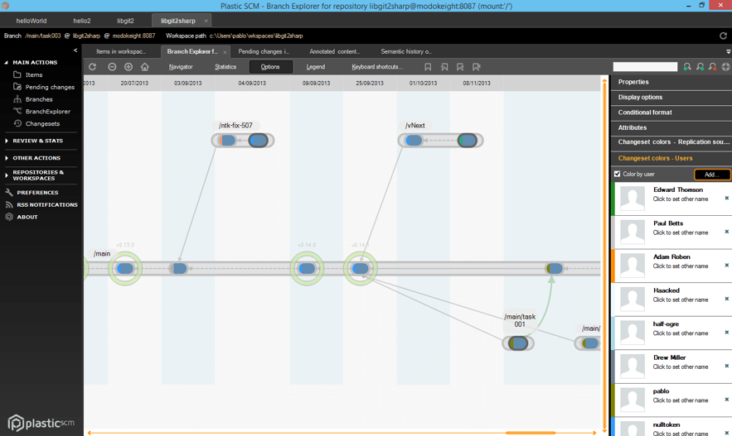Expand Display options panel

point(671,98)
